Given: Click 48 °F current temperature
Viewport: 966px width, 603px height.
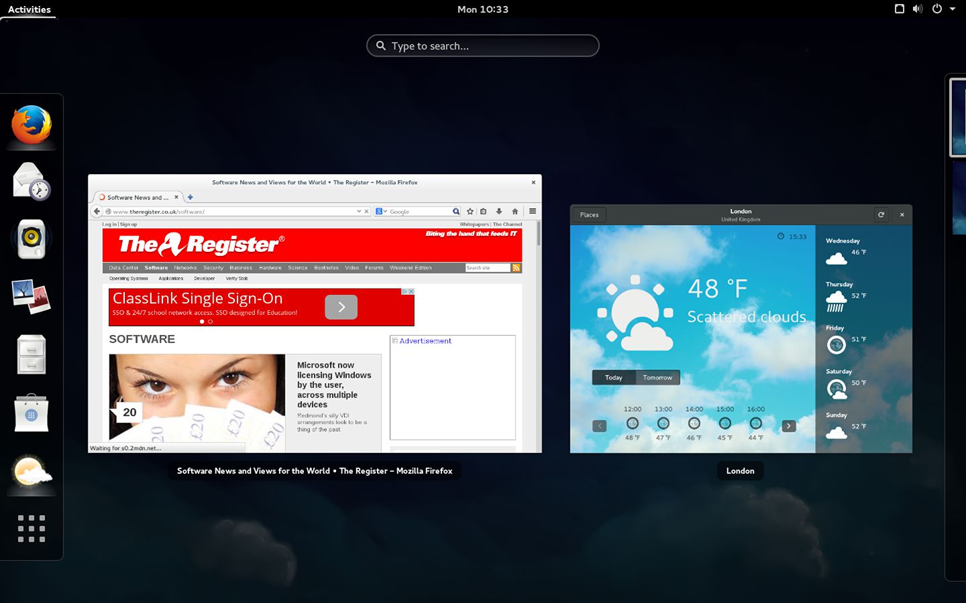Looking at the screenshot, I should pos(718,289).
